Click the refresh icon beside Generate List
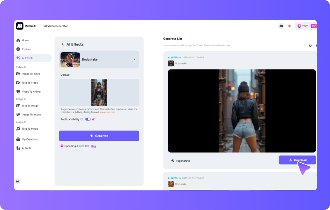Image resolution: width=330 pixels, height=210 pixels. (x=310, y=45)
